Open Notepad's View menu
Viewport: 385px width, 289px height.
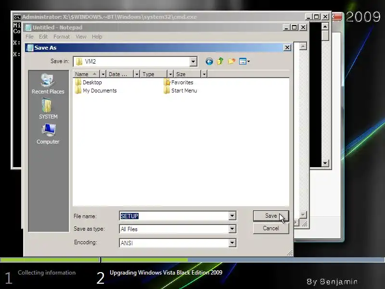[81, 37]
